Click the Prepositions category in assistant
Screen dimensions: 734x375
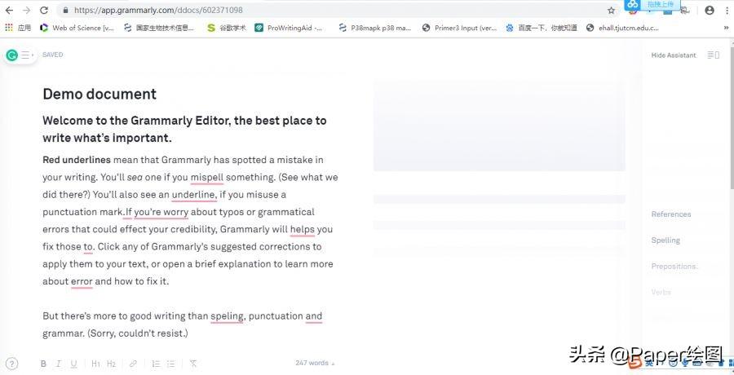(674, 267)
